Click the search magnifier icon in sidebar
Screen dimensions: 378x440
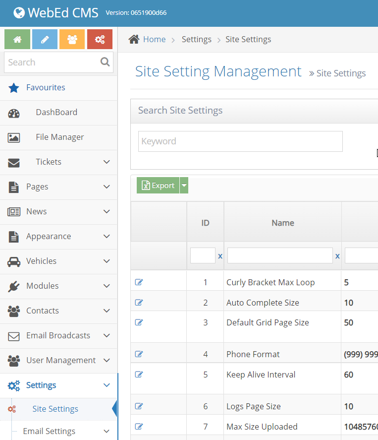(105, 62)
